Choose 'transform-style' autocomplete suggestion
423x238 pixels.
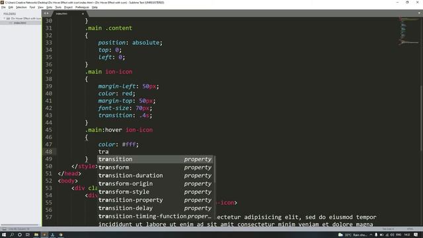pyautogui.click(x=155, y=192)
